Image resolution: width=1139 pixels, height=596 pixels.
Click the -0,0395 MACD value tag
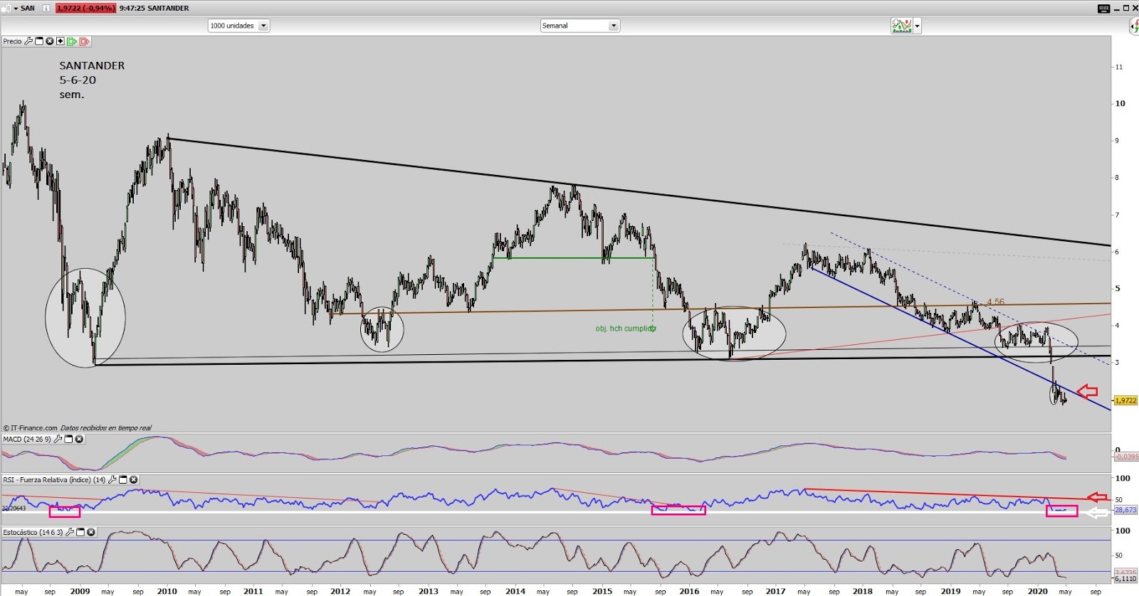point(1126,457)
